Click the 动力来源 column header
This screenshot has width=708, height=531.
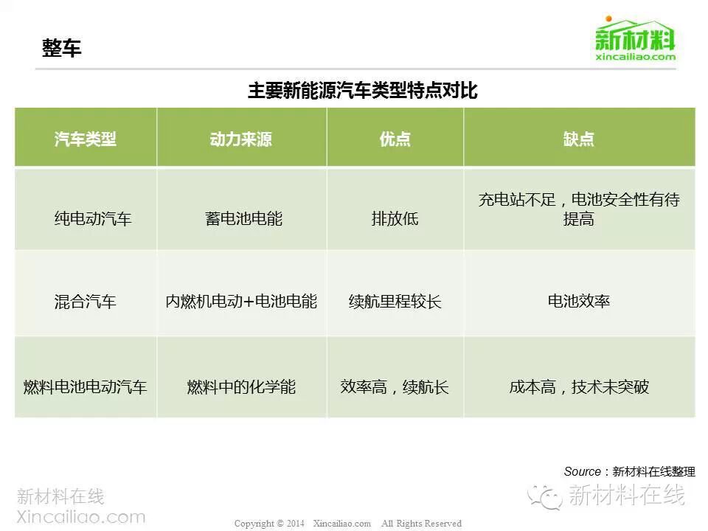(242, 138)
